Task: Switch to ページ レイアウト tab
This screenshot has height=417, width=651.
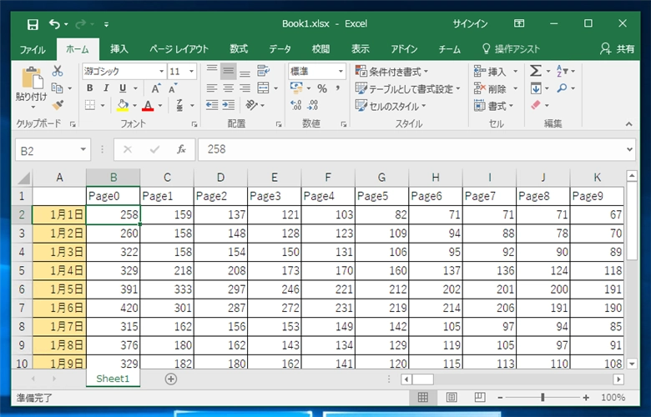Action: click(x=179, y=49)
